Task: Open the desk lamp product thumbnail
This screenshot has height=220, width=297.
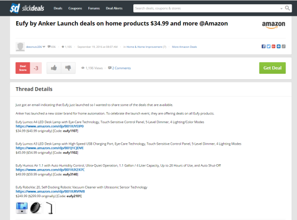Action: tap(50, 208)
